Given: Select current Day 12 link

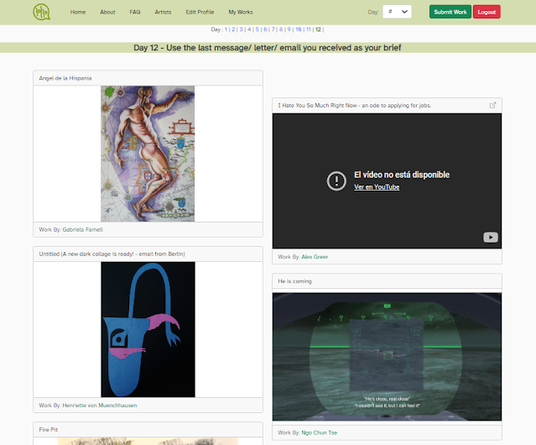Looking at the screenshot, I should pyautogui.click(x=318, y=29).
